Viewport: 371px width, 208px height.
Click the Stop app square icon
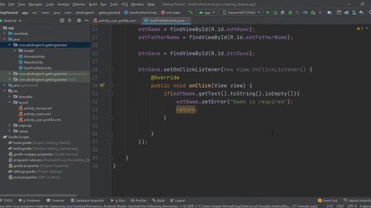tap(320, 13)
